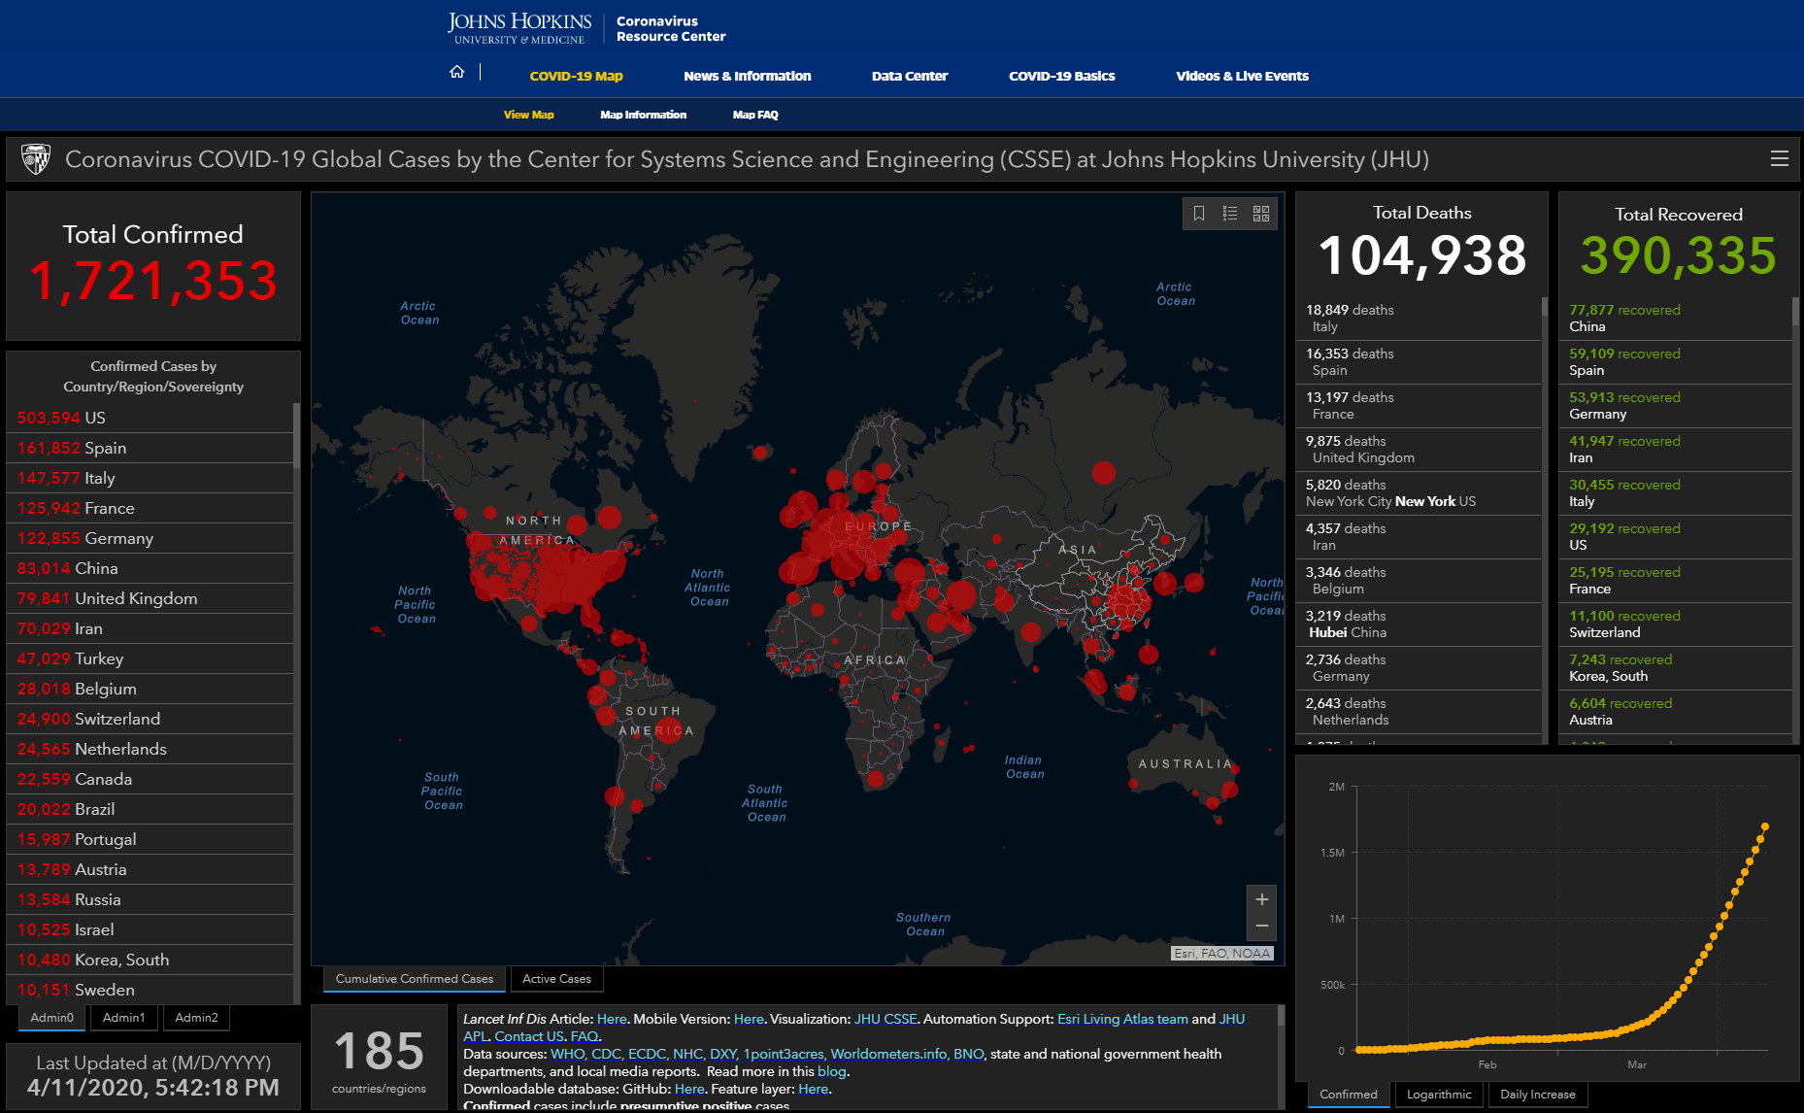Open the map legend list icon

pos(1230,214)
